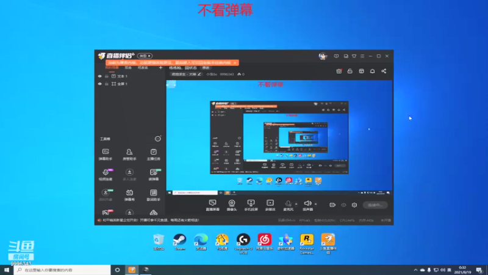Toggle the preview eye icon by the settings gear

(x=343, y=205)
